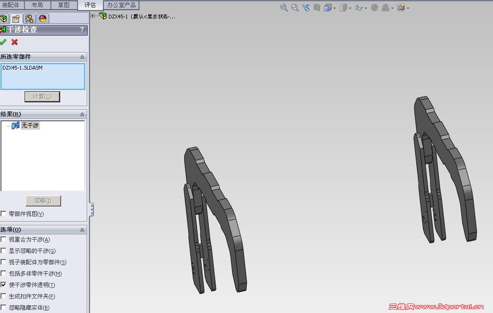The height and width of the screenshot is (313, 493).
Task: Enable 显示忽略的干涉 option
Action: (x=3, y=251)
